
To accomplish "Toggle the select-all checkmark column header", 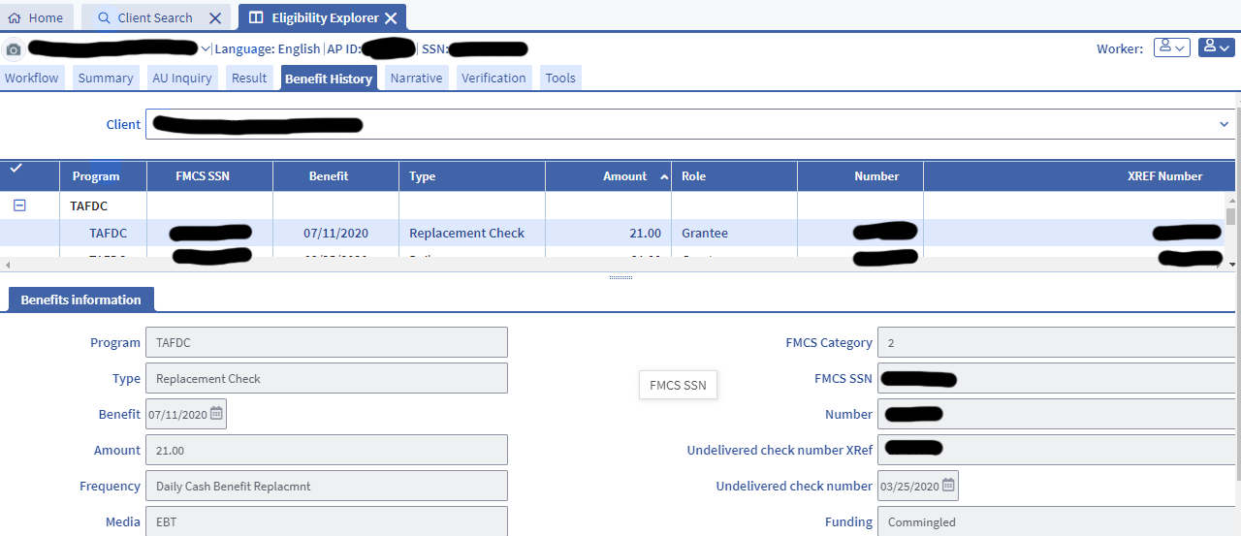I will (x=16, y=169).
